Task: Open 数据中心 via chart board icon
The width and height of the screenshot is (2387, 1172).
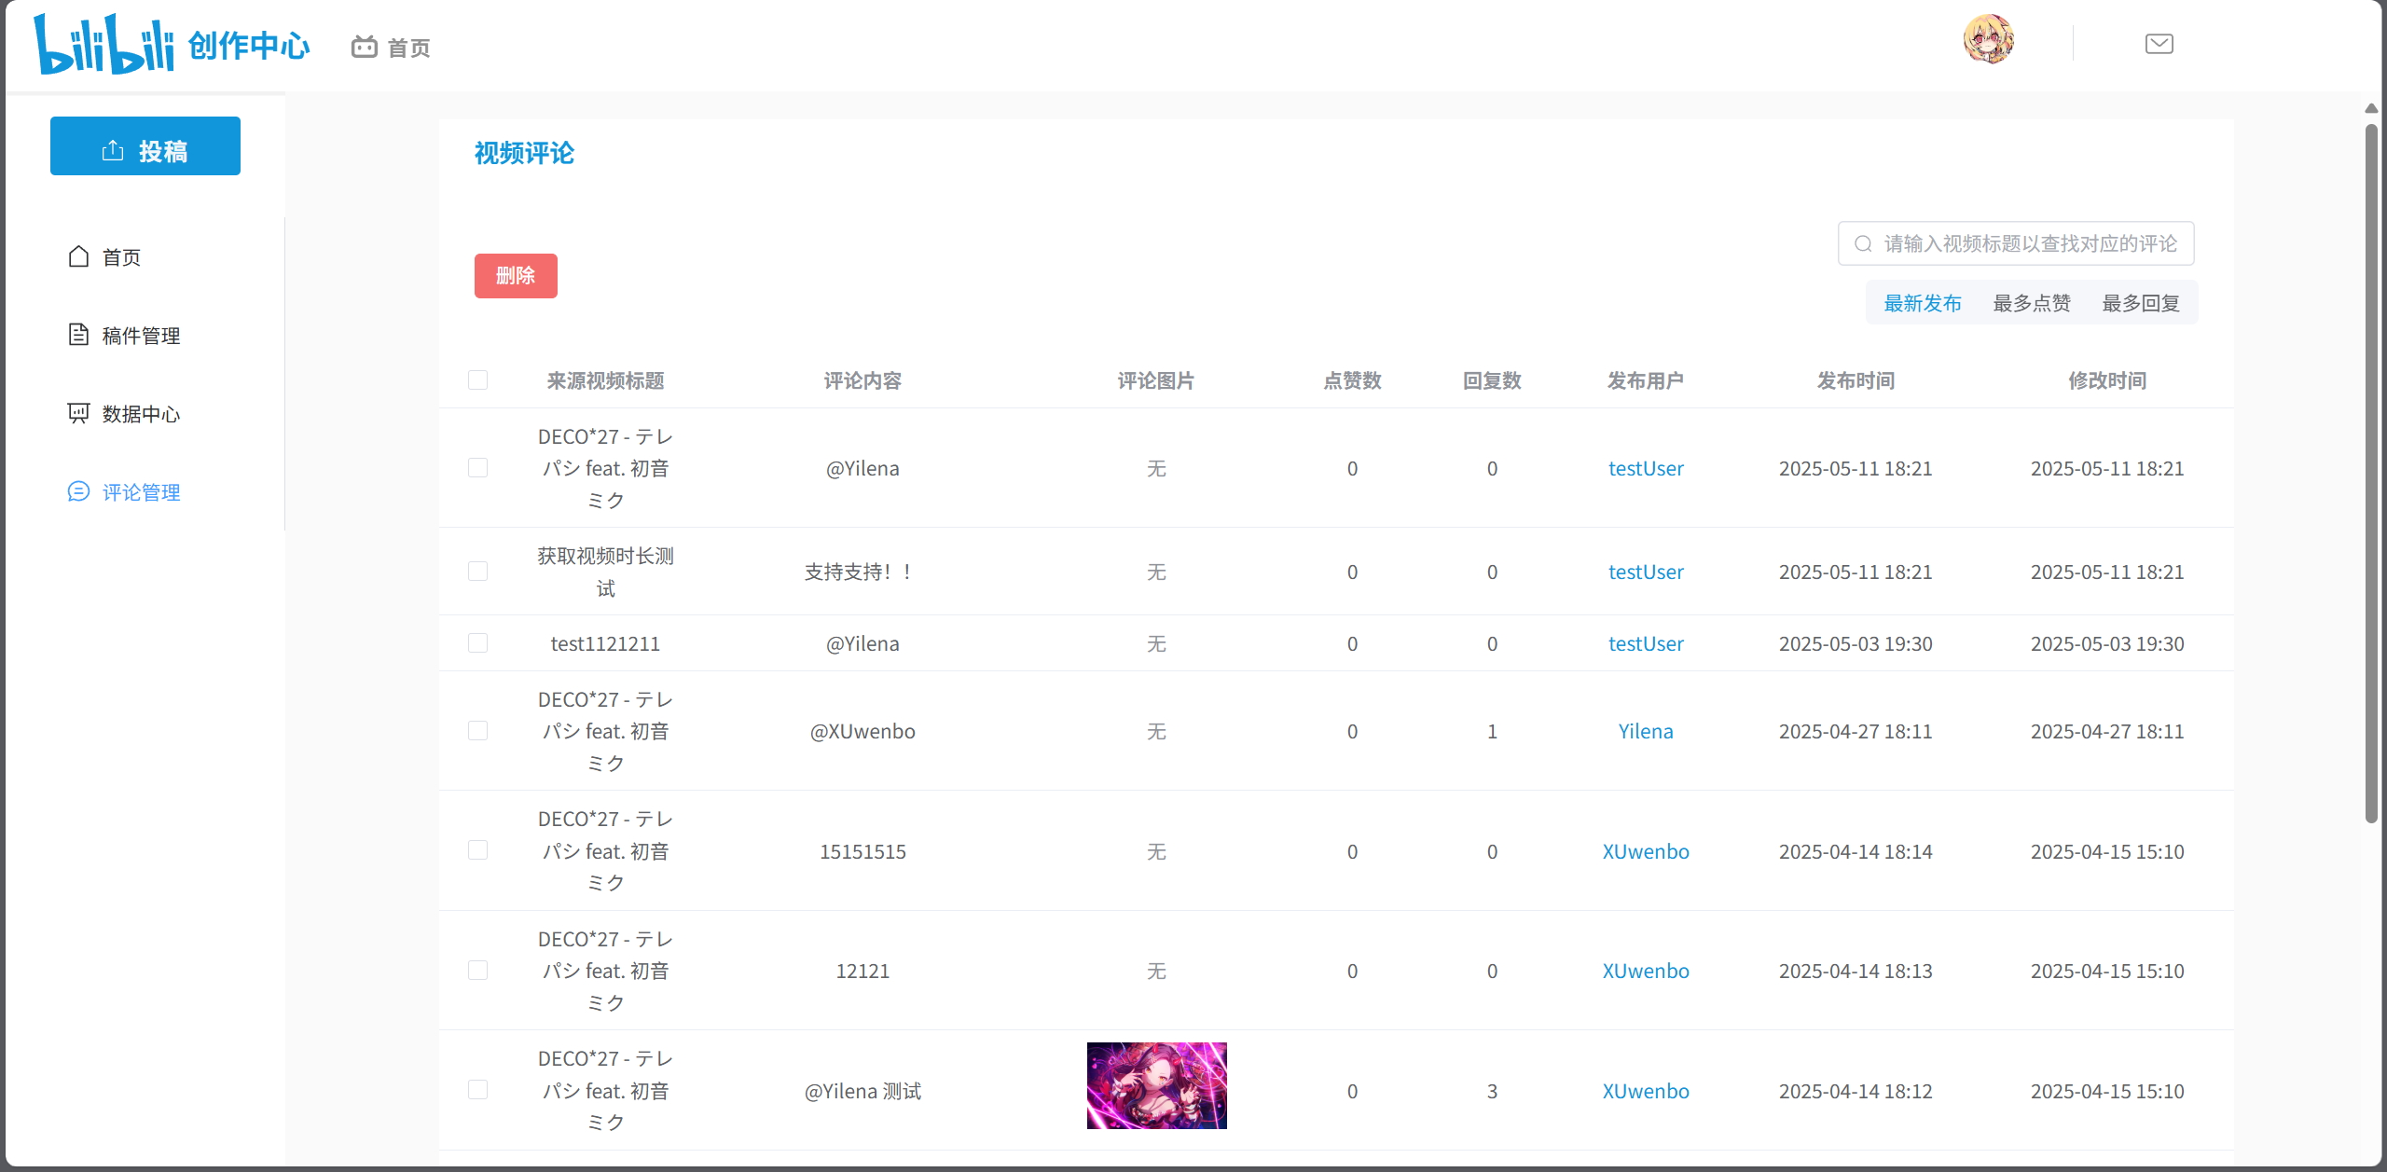Action: [x=79, y=413]
